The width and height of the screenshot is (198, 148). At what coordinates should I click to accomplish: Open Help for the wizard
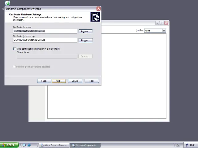(92, 81)
